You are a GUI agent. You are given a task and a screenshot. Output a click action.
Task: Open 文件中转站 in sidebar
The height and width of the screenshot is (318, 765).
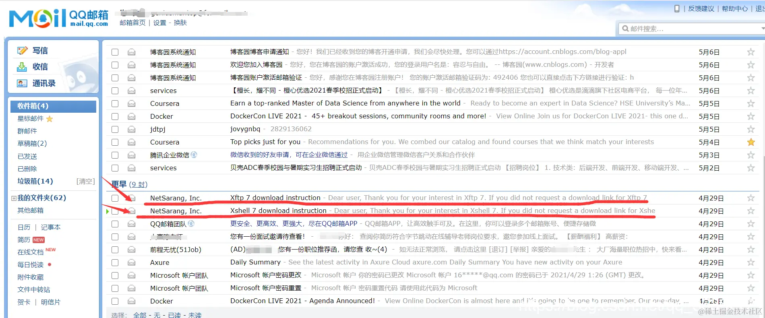(34, 289)
